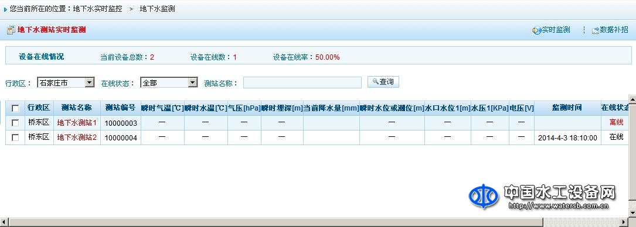Check the box for 地下水测站2 row
Screen dimensions: 636x227
[15, 137]
